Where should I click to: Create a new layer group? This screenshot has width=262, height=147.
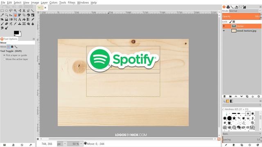tap(230, 96)
